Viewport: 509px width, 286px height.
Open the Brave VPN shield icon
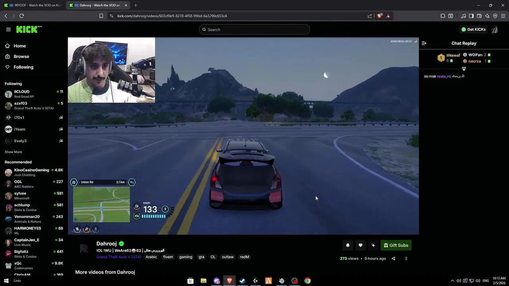tap(495, 16)
